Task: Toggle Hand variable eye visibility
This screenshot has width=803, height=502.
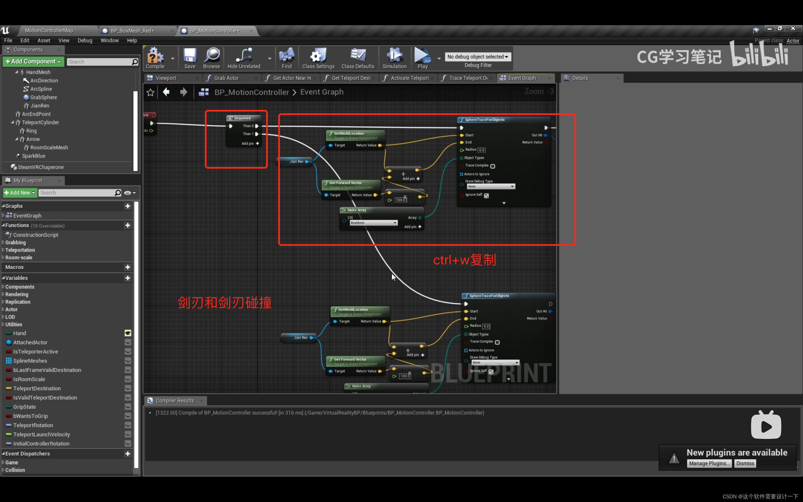Action: 128,333
